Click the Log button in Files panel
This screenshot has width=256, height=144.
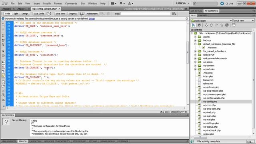tap(250, 142)
